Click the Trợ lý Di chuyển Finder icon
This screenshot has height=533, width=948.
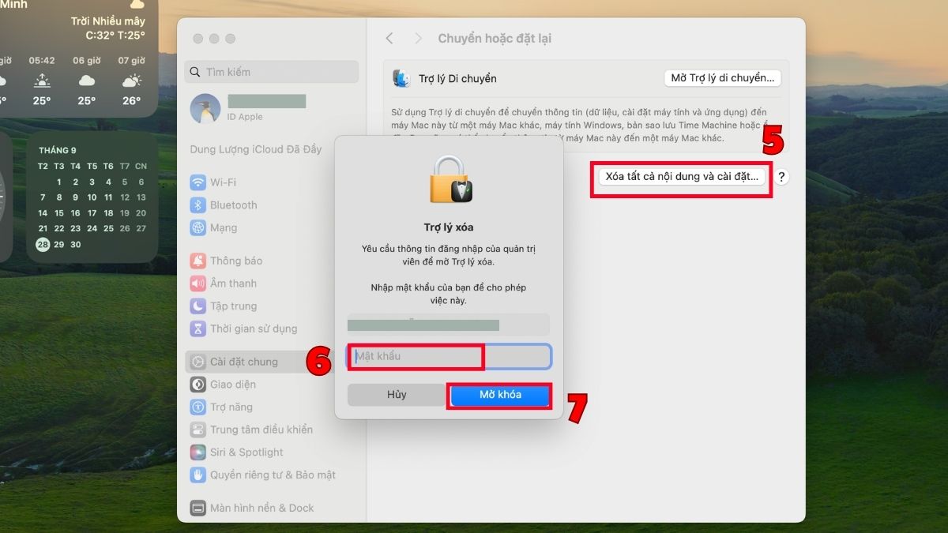401,78
